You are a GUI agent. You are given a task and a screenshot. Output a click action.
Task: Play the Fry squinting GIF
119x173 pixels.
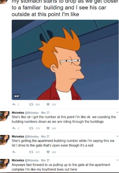tap(65, 60)
